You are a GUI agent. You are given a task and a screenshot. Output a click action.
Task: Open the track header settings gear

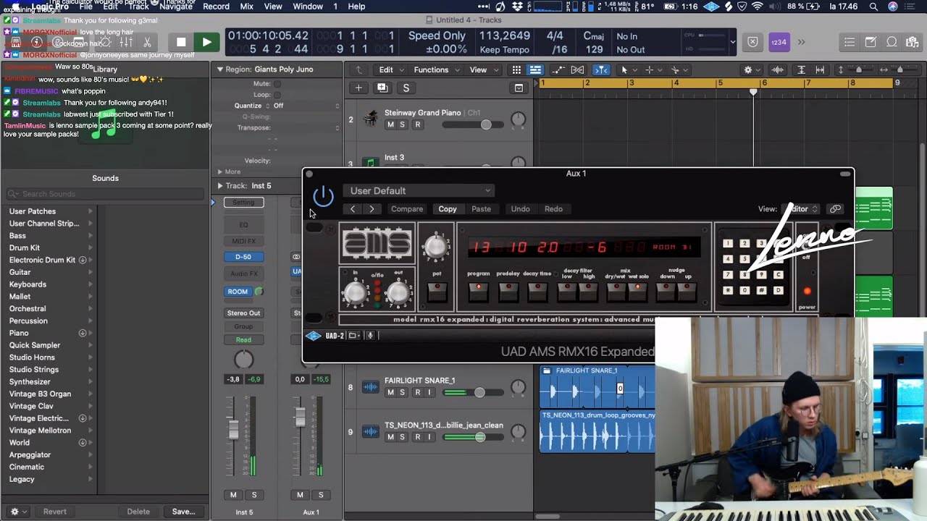coord(751,70)
